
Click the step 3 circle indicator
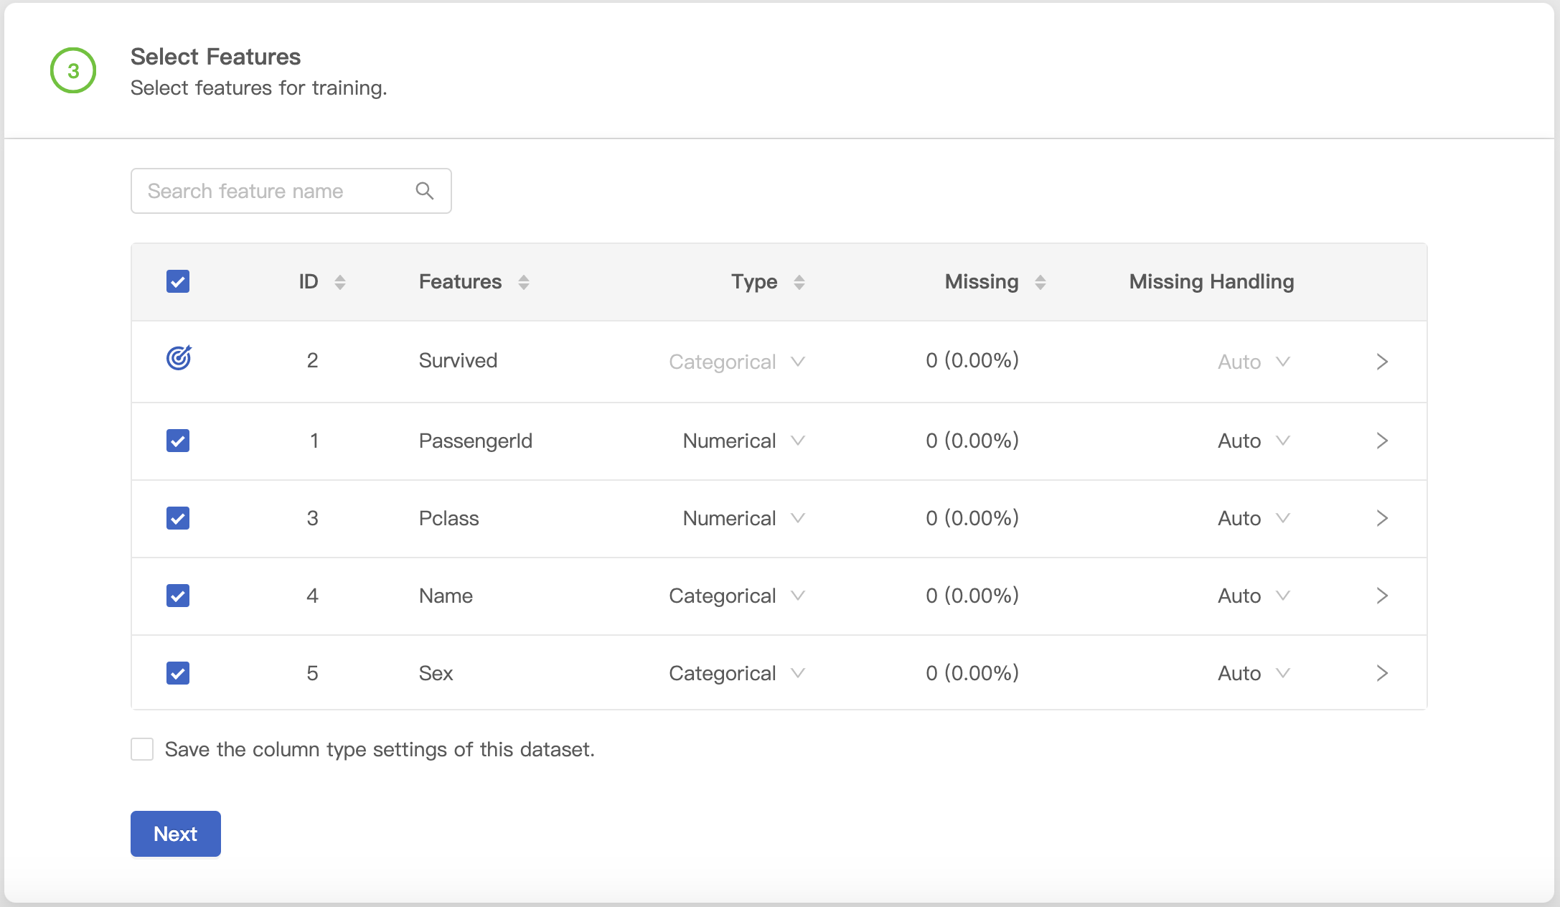[x=73, y=70]
